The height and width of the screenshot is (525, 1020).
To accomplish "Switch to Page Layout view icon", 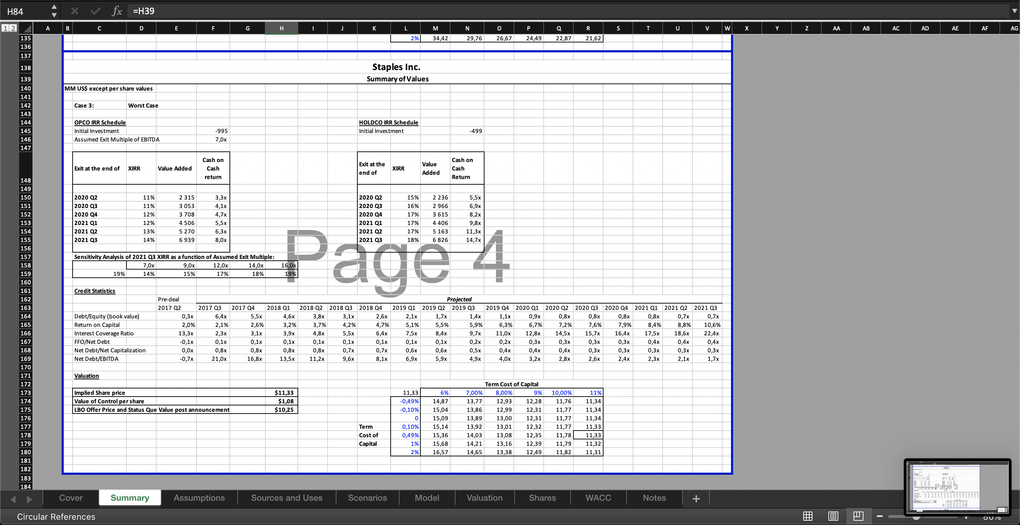I will tap(833, 516).
